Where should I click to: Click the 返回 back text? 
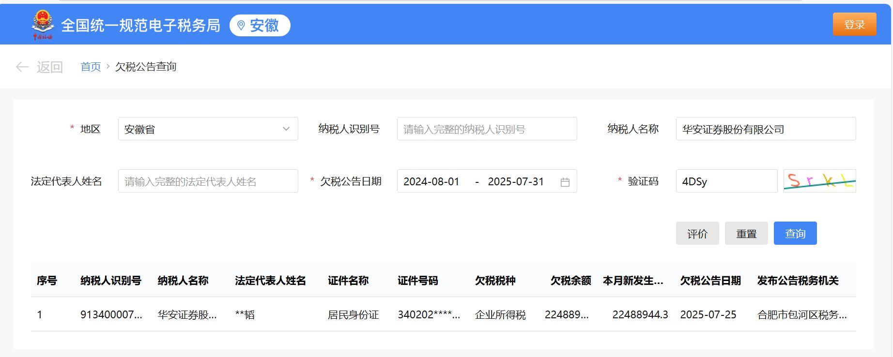[50, 67]
